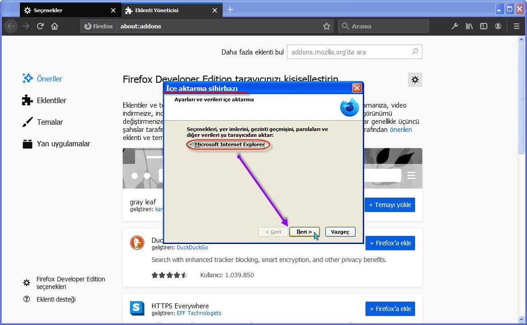Close the İçe aktarma sihirbazı dialog
The width and height of the screenshot is (527, 325).
[357, 88]
